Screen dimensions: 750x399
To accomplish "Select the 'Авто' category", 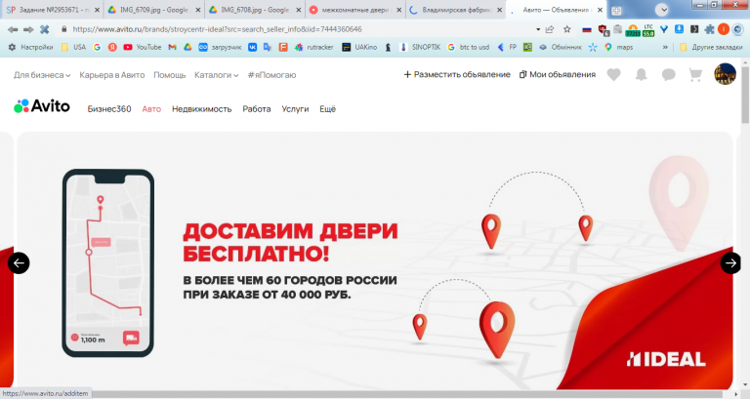I will 151,109.
